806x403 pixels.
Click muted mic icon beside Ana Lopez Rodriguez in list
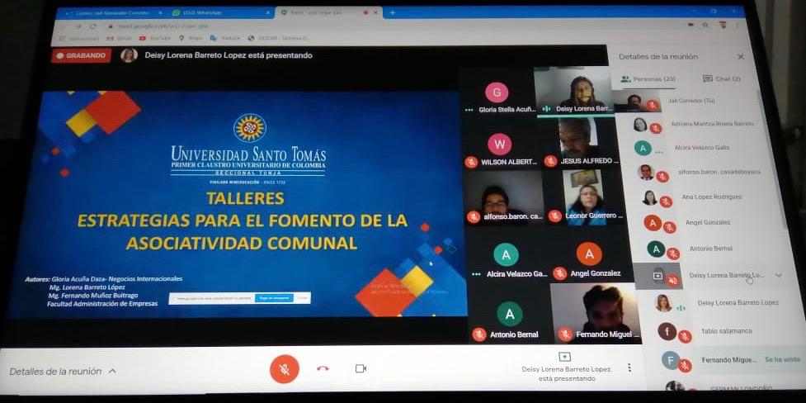665,202
